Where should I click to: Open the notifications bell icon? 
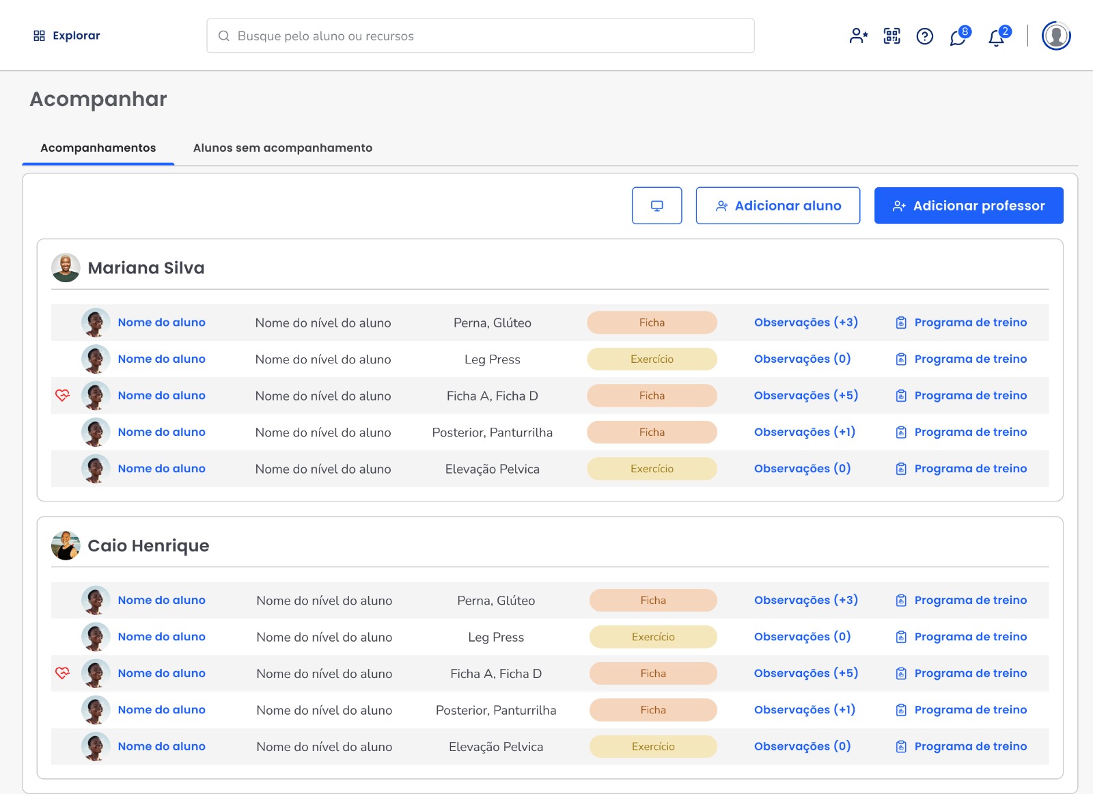(997, 38)
